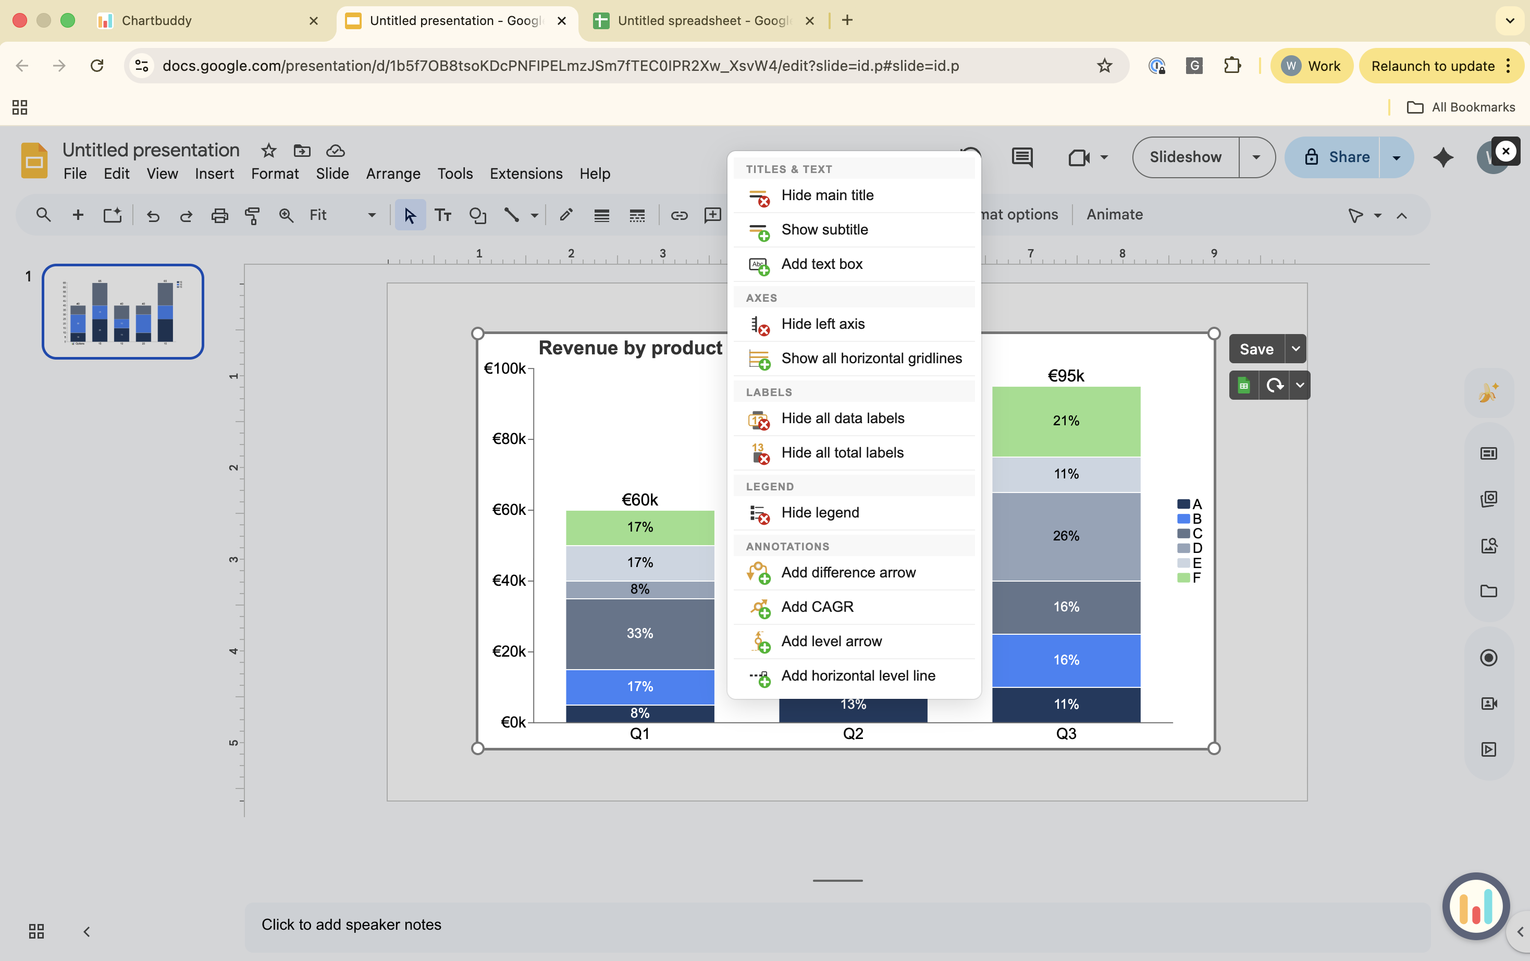Open the Extensions menu
The height and width of the screenshot is (961, 1530).
coord(525,174)
